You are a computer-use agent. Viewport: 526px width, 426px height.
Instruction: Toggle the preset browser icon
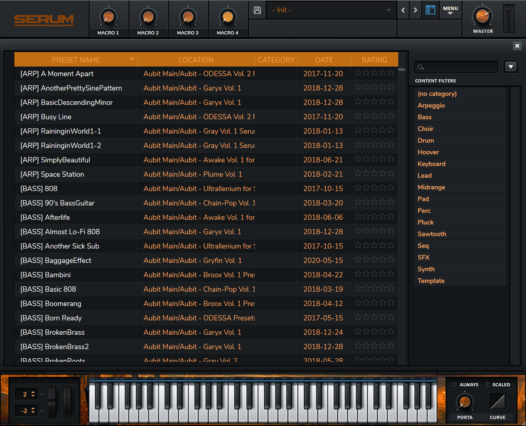coord(430,10)
